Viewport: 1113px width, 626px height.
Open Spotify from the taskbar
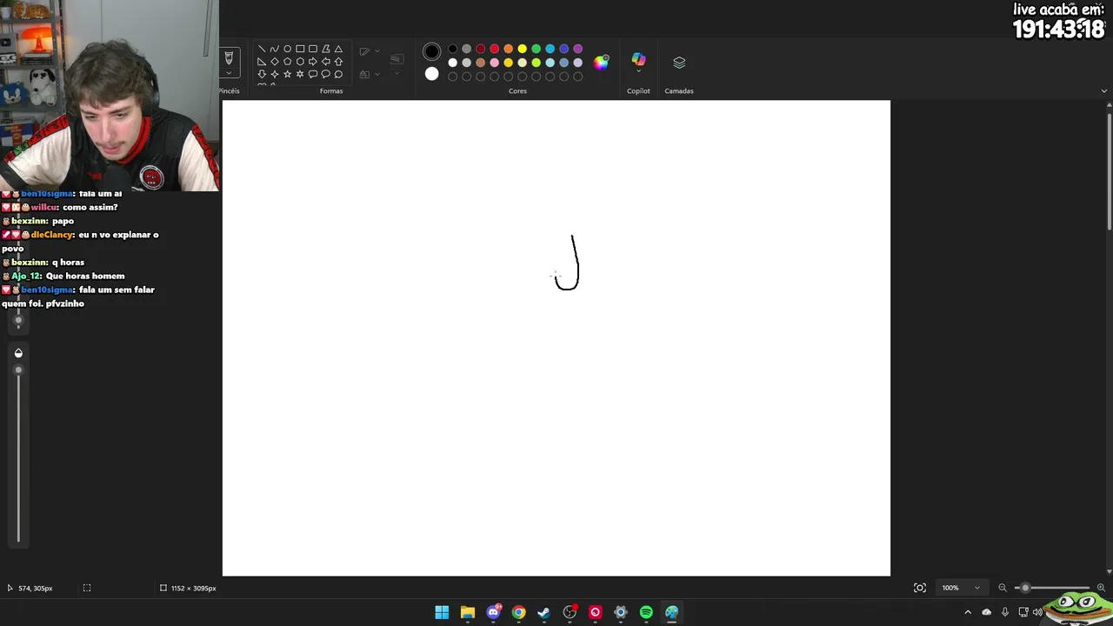(x=646, y=612)
